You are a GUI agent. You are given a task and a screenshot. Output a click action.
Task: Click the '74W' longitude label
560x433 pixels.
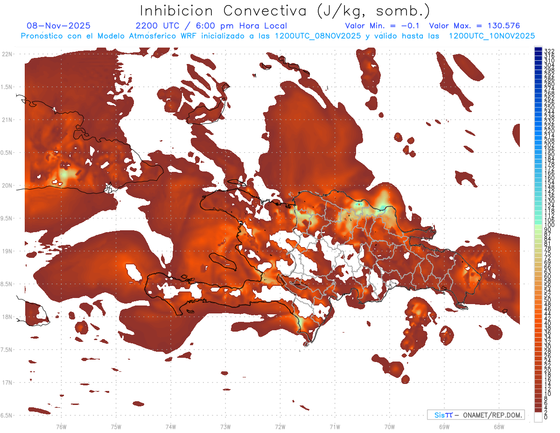pyautogui.click(x=171, y=427)
